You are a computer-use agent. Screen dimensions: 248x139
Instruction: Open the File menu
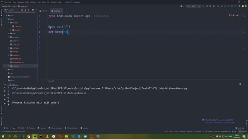click(x=6, y=2)
